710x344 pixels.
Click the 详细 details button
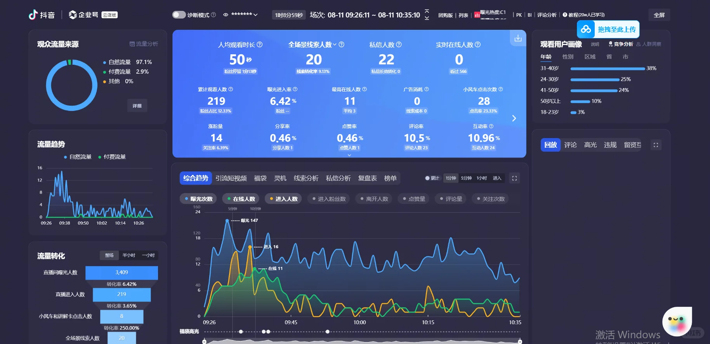[x=137, y=106]
